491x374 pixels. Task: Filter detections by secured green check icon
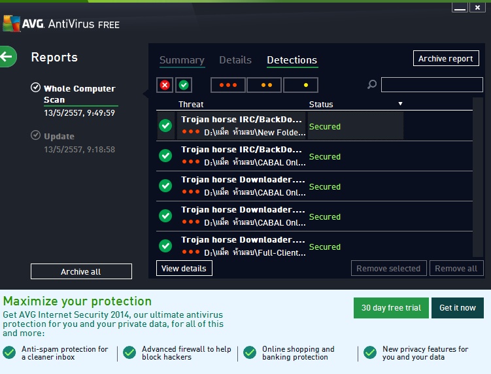(184, 85)
